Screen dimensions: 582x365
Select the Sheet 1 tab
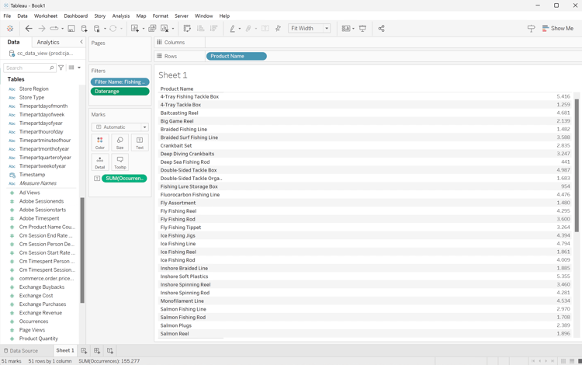click(65, 350)
